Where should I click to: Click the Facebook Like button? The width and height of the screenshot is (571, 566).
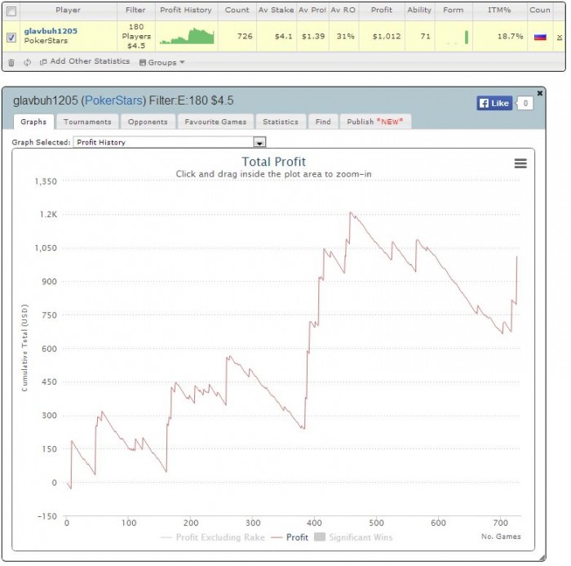point(494,103)
